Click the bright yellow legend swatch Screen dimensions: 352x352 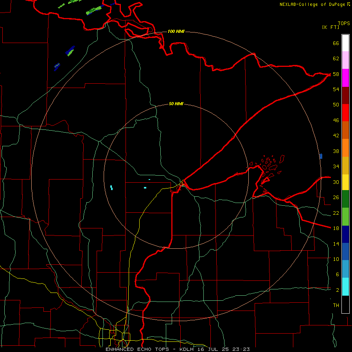coord(345,182)
